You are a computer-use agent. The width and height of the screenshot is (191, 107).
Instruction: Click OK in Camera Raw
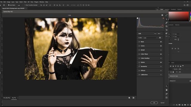[154, 103]
